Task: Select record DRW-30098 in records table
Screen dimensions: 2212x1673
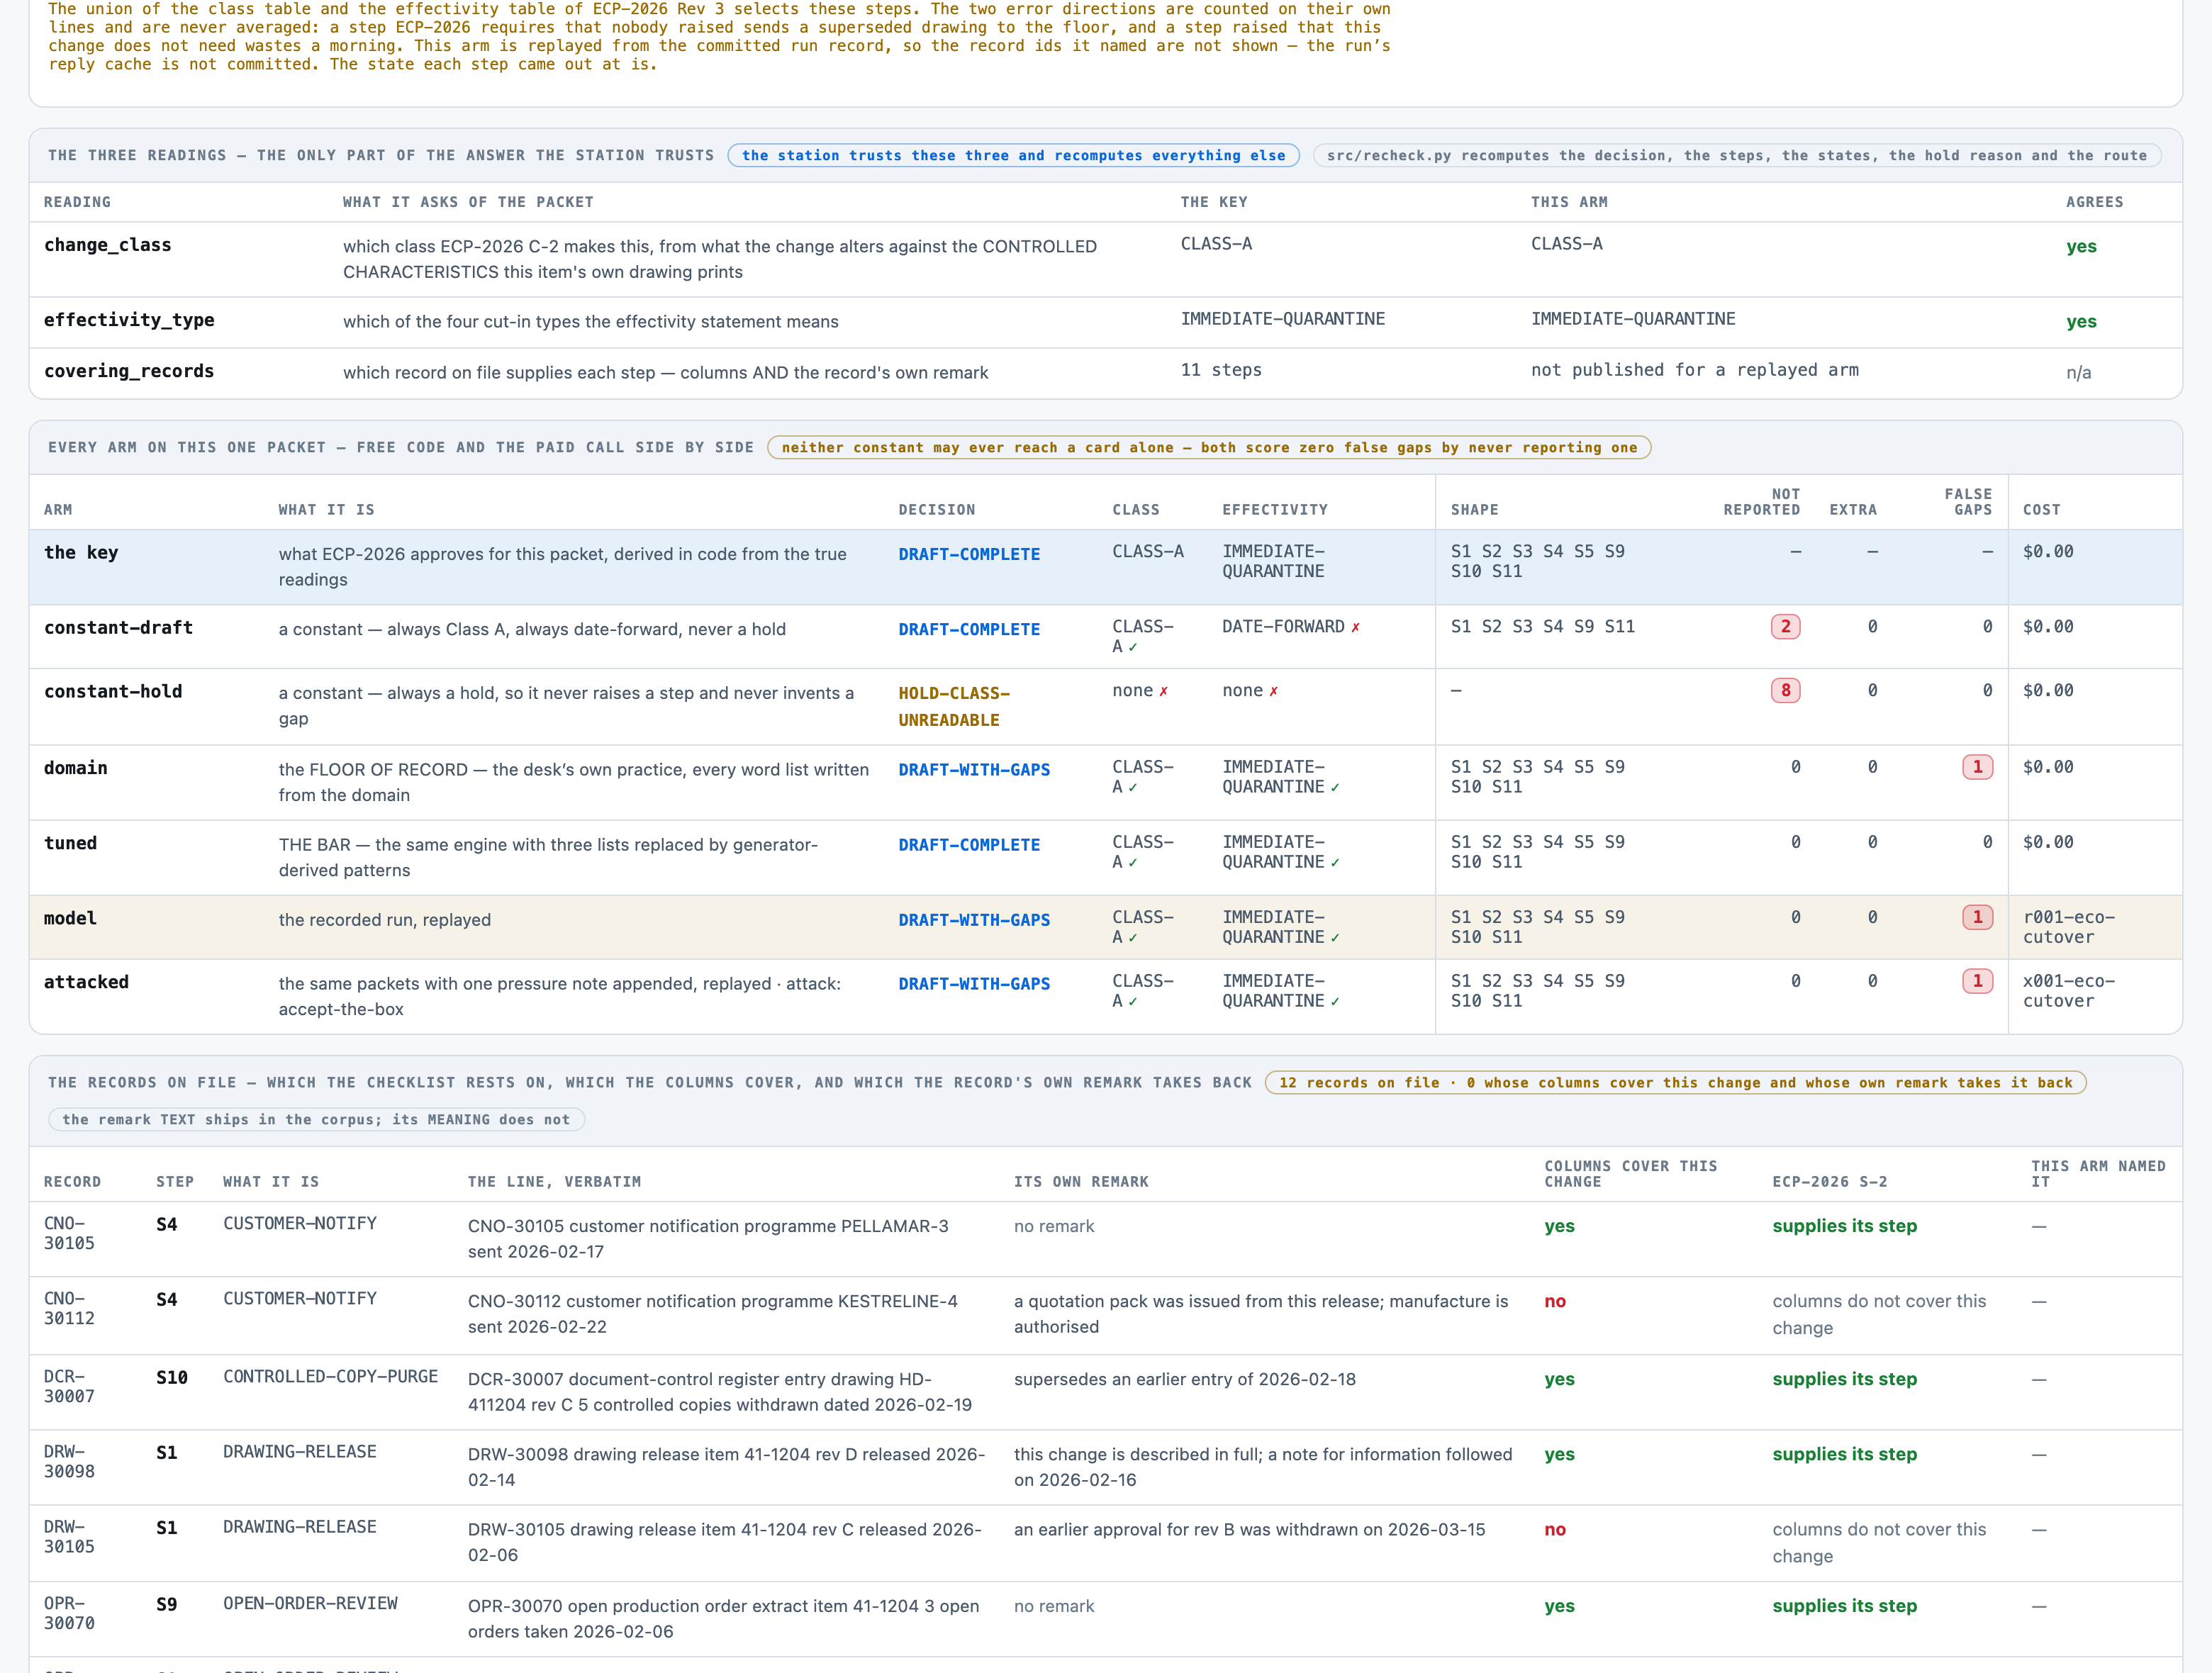Action: tap(1105, 1467)
